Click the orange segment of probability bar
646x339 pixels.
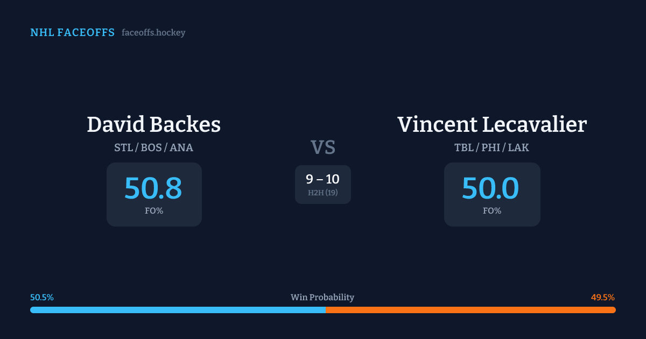pyautogui.click(x=471, y=310)
